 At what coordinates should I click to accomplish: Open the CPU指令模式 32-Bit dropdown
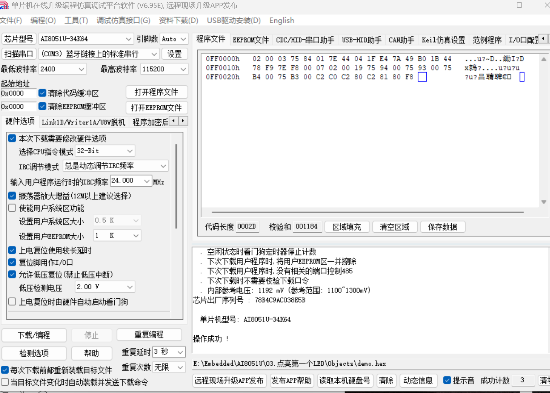[x=105, y=151]
